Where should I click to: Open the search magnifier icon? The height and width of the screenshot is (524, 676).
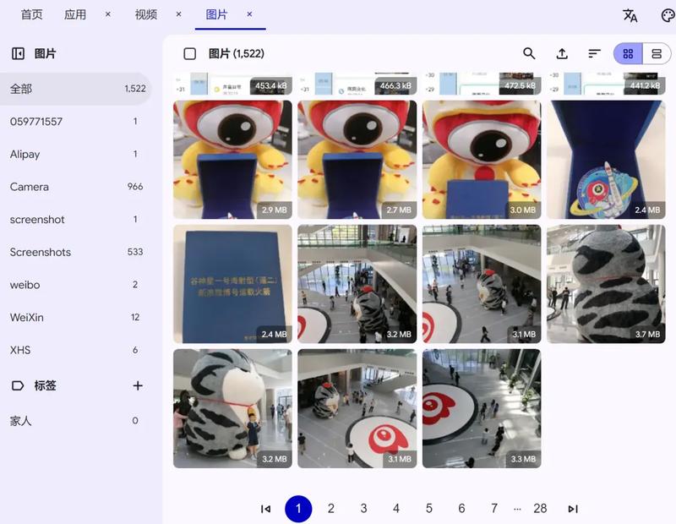[x=529, y=53]
